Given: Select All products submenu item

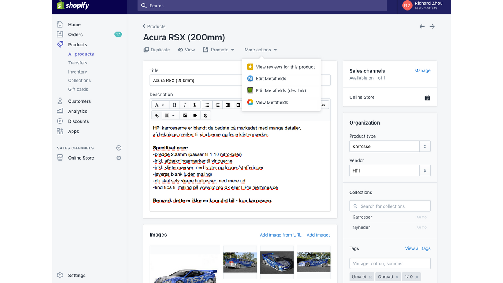Looking at the screenshot, I should point(81,54).
